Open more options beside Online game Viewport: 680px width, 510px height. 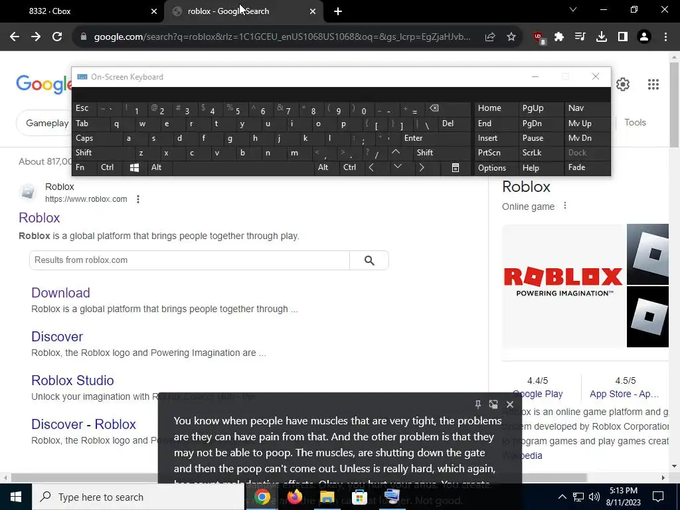(564, 206)
